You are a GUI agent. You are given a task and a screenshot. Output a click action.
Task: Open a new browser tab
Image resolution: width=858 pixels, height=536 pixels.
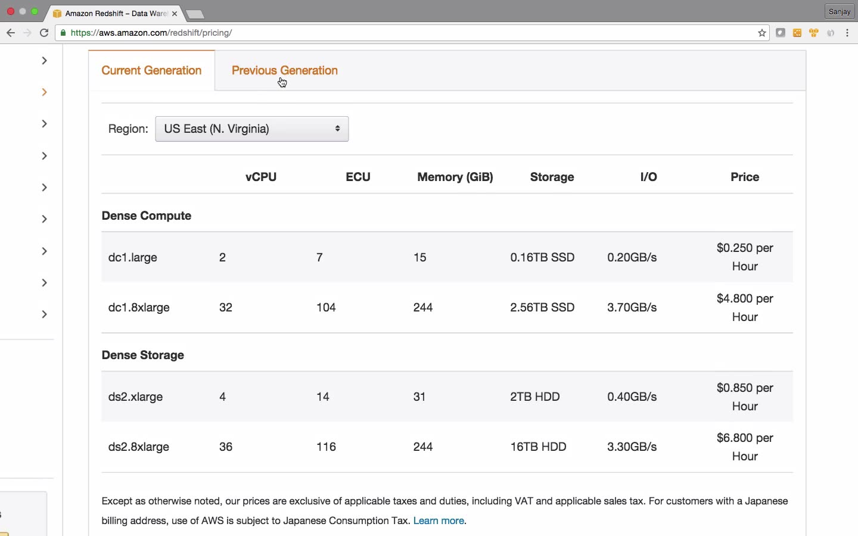click(195, 14)
